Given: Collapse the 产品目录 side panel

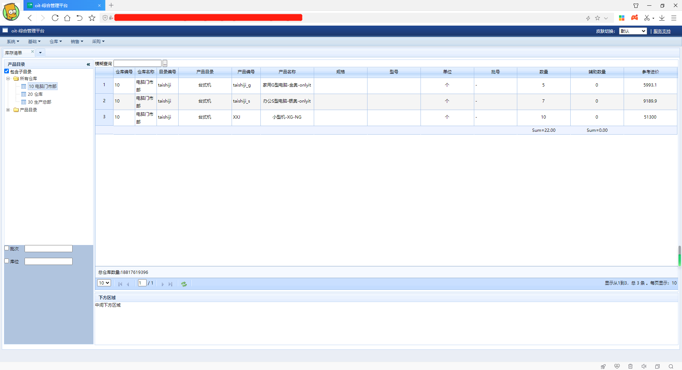Looking at the screenshot, I should (88, 64).
